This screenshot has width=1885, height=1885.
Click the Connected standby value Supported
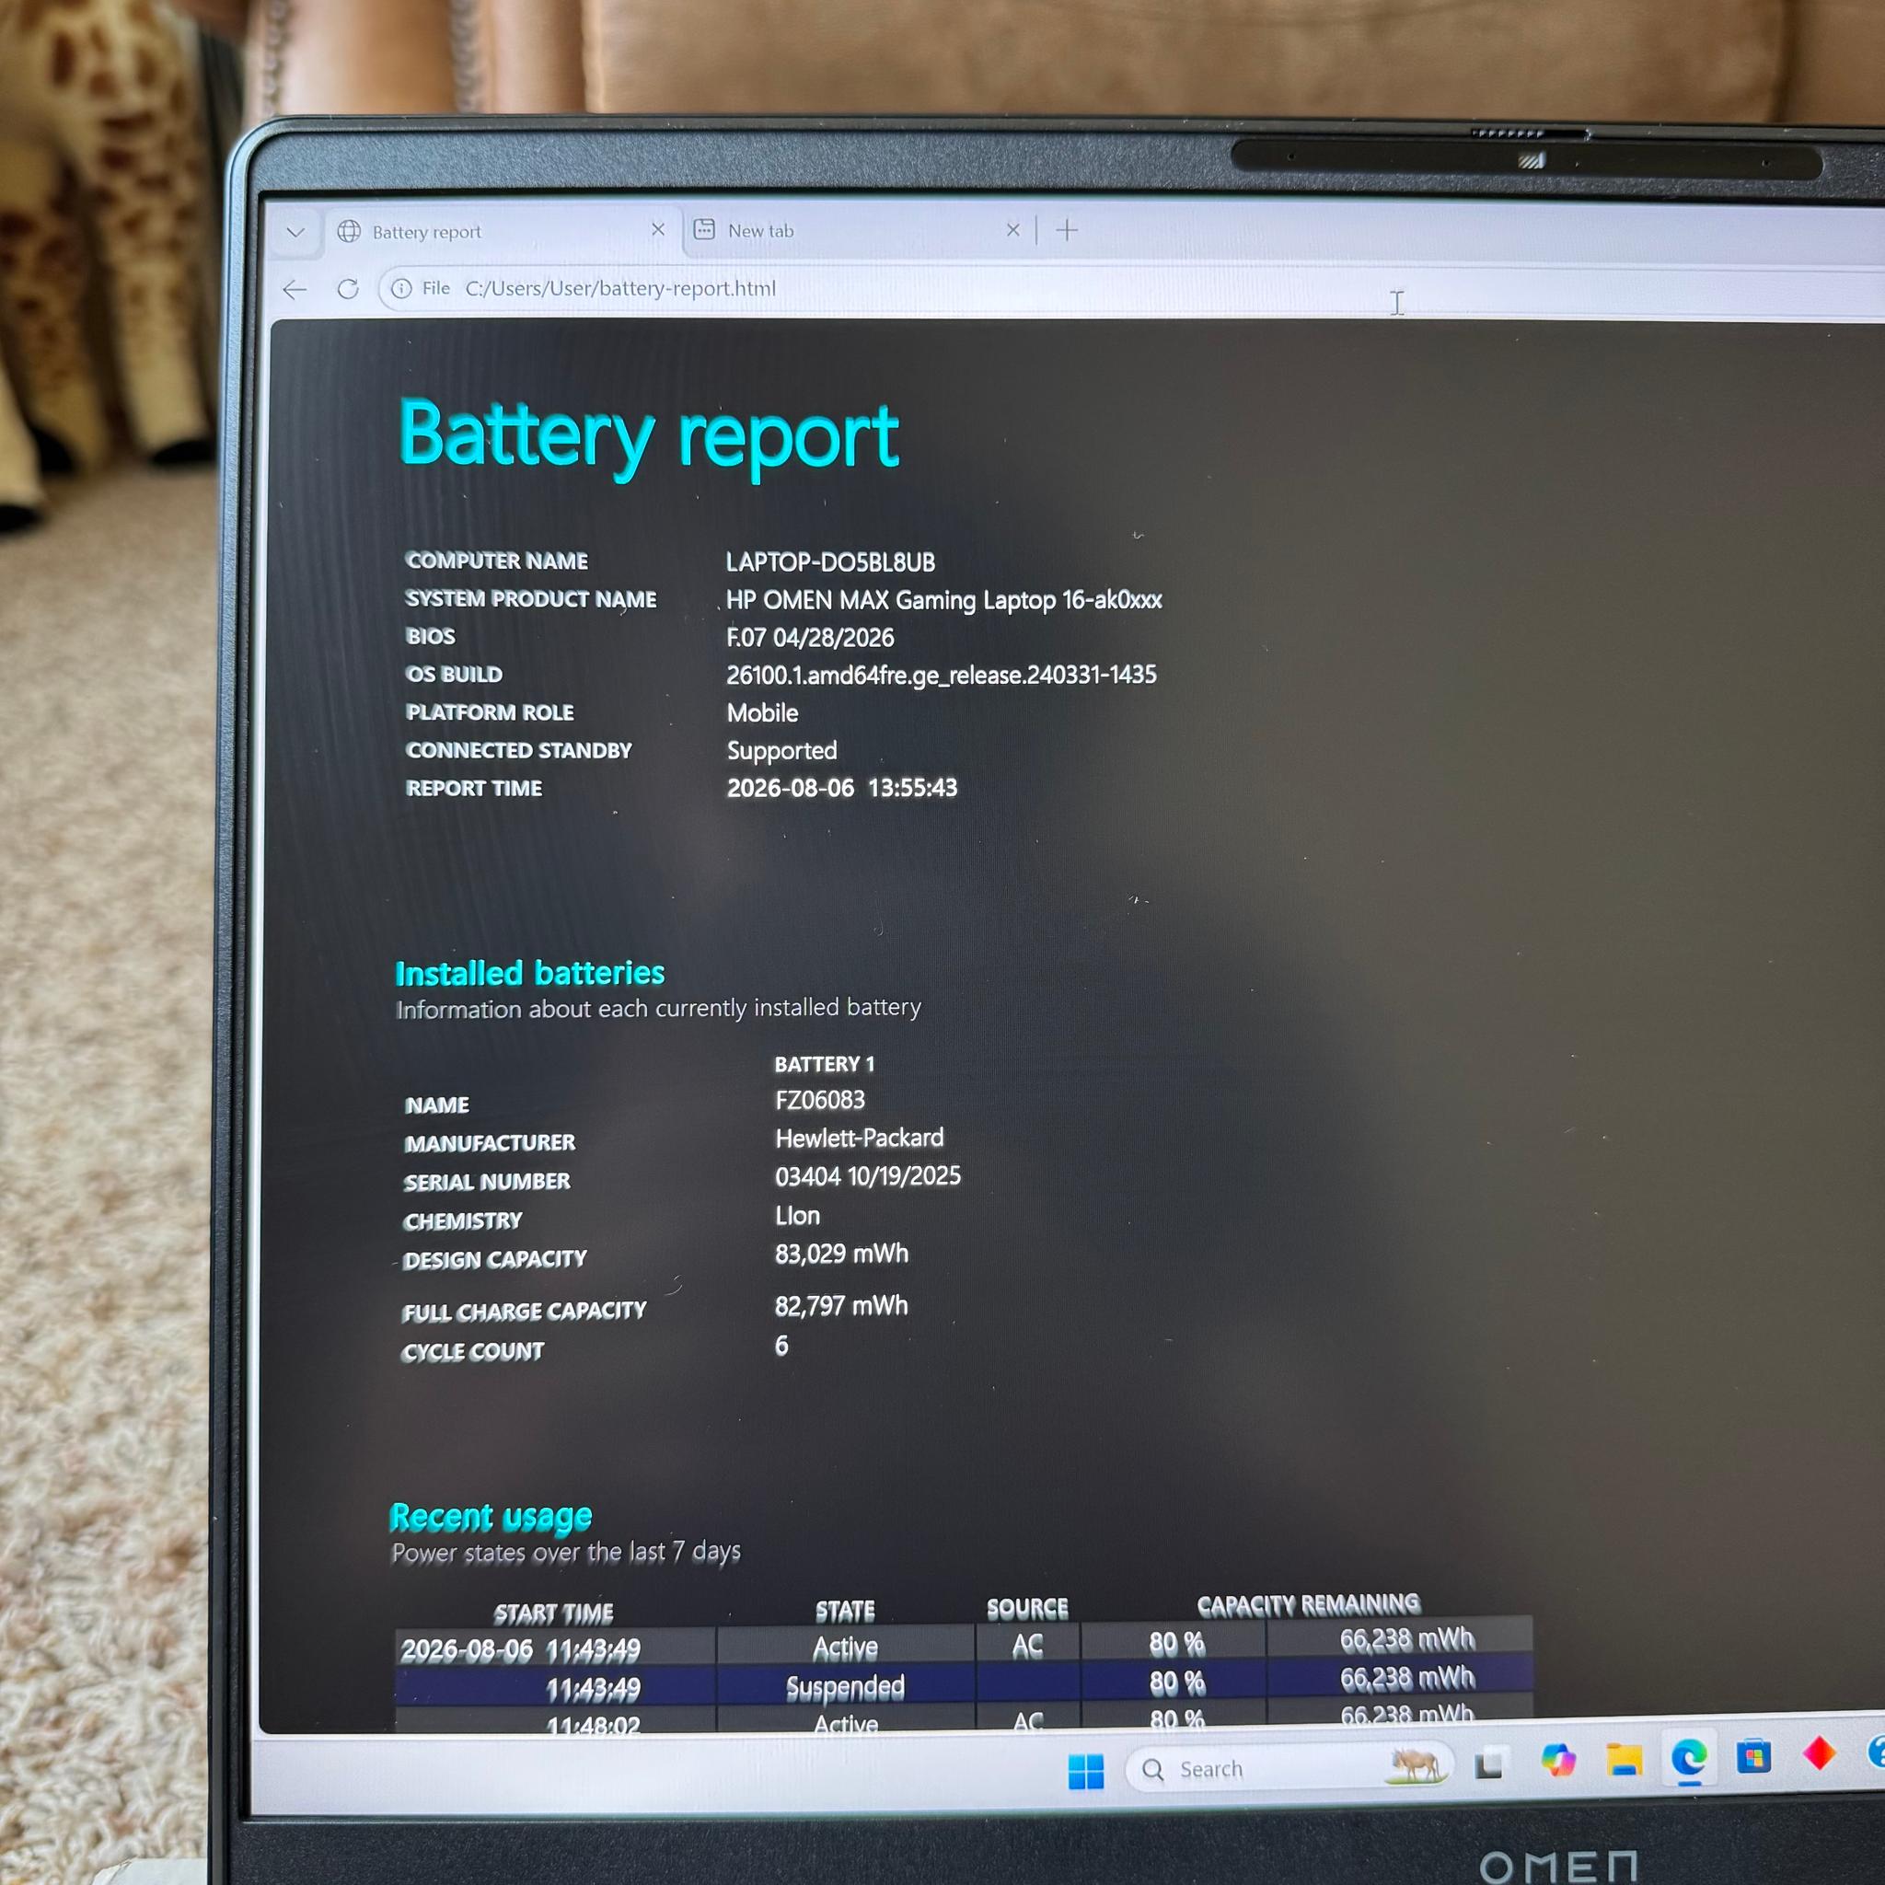pos(781,751)
